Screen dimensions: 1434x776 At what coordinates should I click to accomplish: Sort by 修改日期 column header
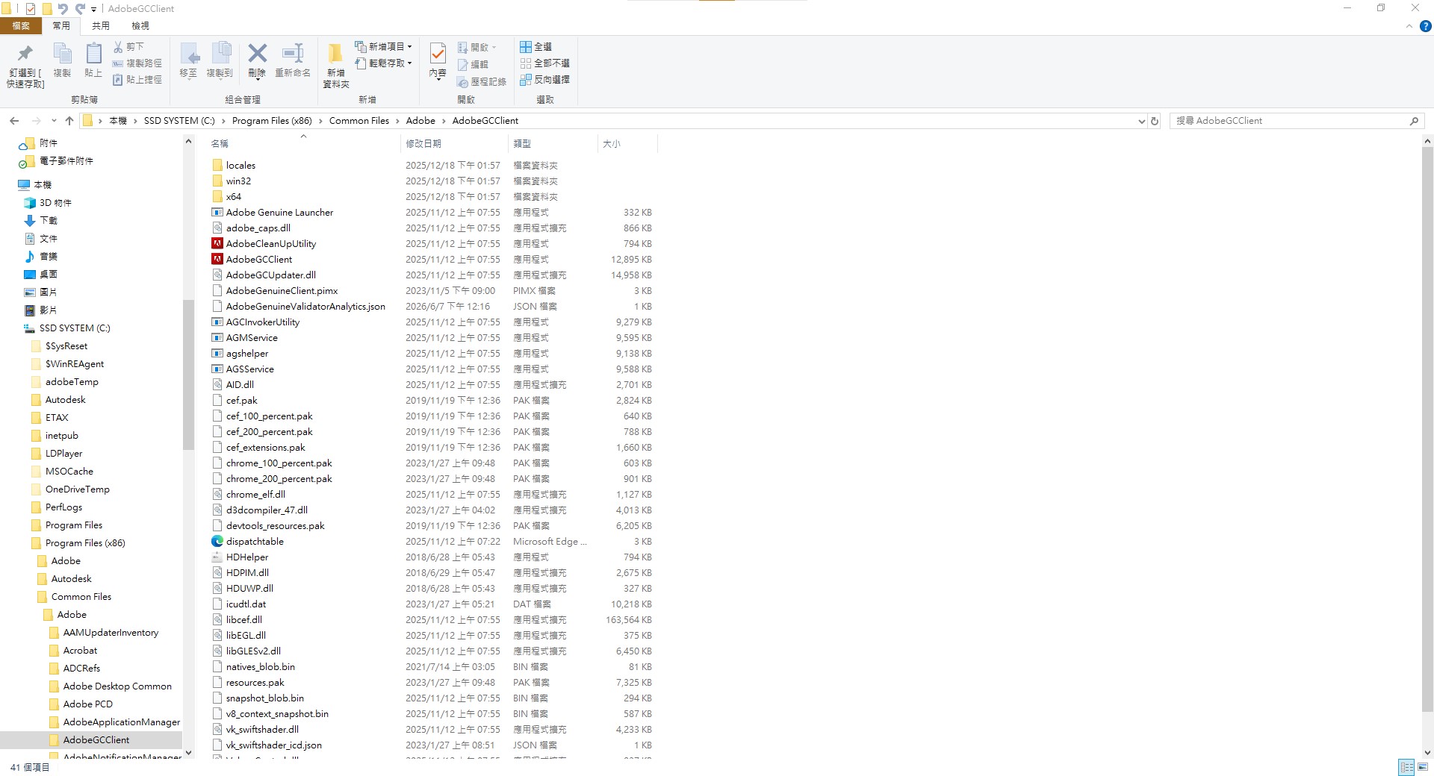pos(455,143)
